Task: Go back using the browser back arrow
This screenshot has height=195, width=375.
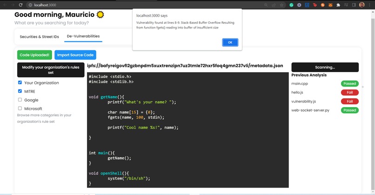Action: [5, 5]
